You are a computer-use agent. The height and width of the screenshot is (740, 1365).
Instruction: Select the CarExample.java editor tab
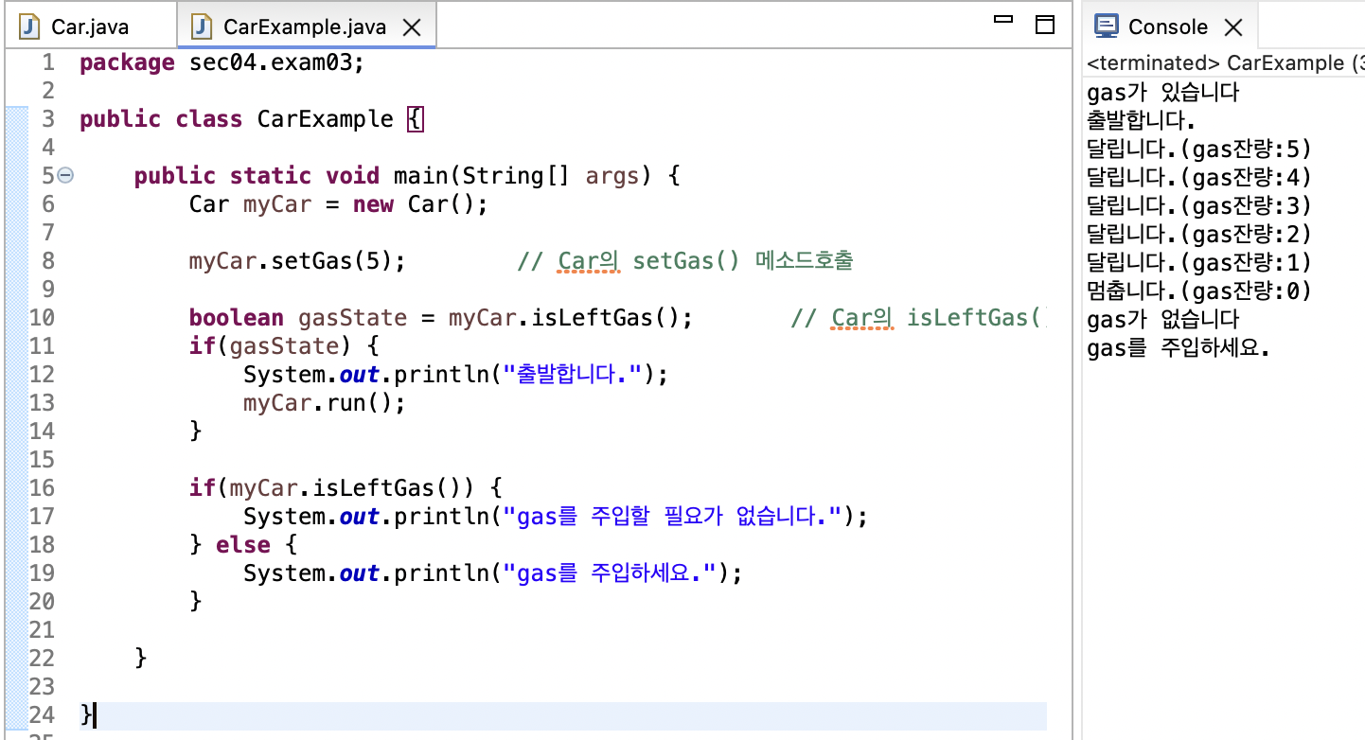point(305,26)
